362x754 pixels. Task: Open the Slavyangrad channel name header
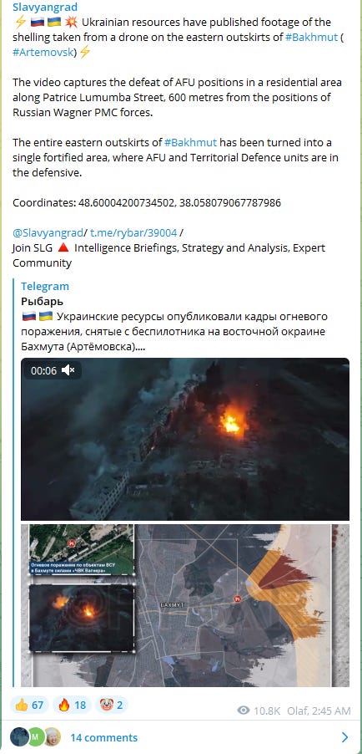[45, 8]
